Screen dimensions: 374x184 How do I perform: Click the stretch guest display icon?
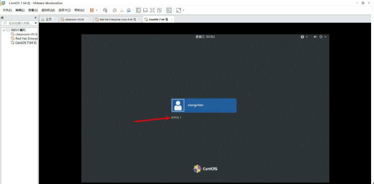coord(178,10)
